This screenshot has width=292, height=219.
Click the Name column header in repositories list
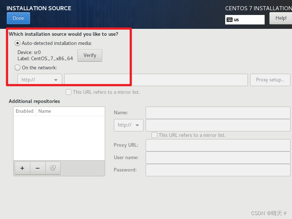pos(70,111)
